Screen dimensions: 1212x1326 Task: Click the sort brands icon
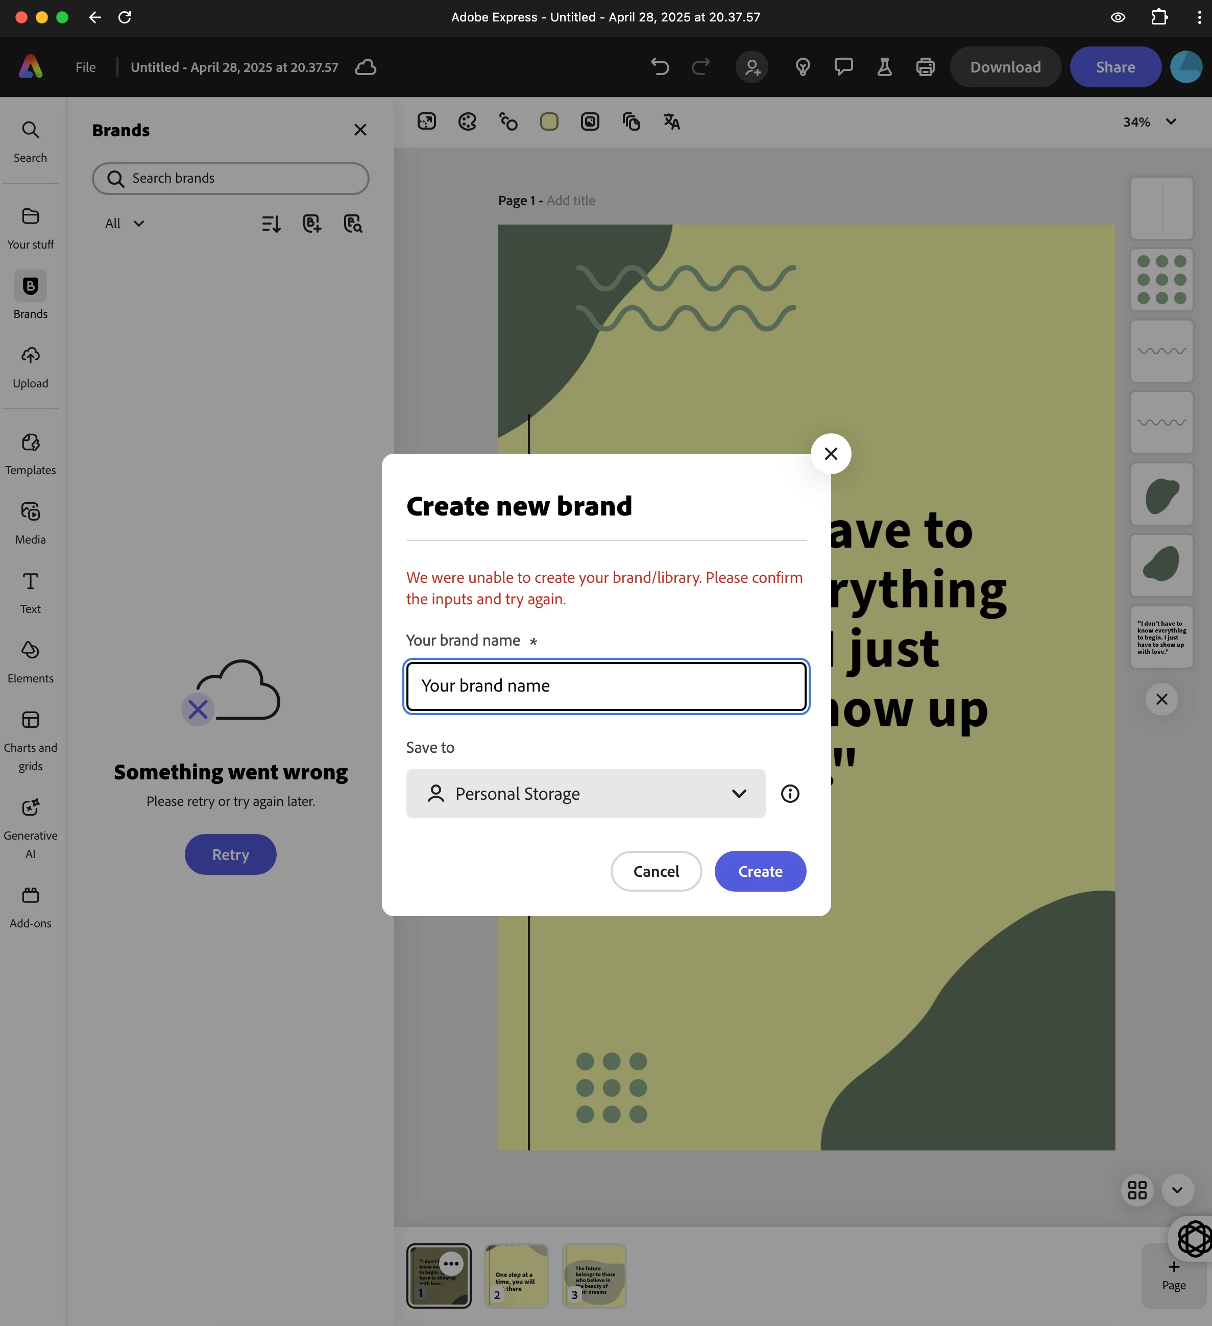pyautogui.click(x=271, y=224)
